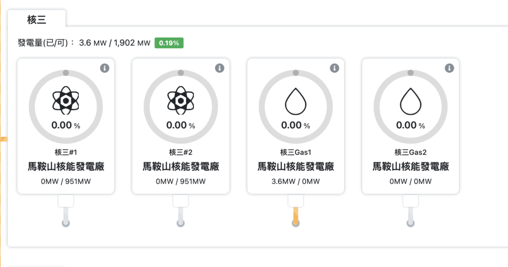Click the 核三Gas1 unit label
Viewport: 508px width, 267px height.
(296, 152)
